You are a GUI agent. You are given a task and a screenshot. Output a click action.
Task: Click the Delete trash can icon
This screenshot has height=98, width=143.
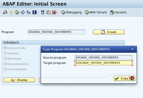43,12
